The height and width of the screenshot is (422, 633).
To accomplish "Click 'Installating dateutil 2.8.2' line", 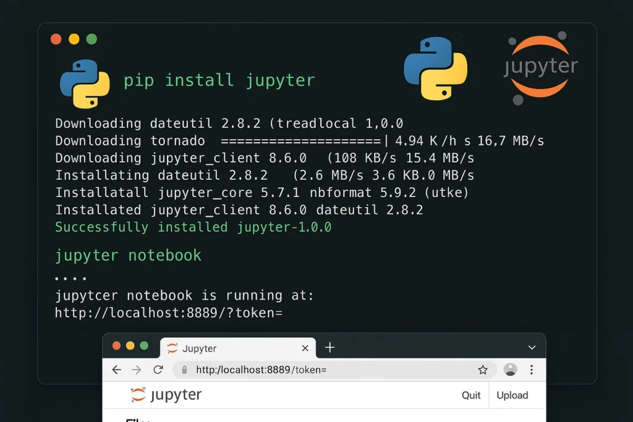I will coord(265,175).
